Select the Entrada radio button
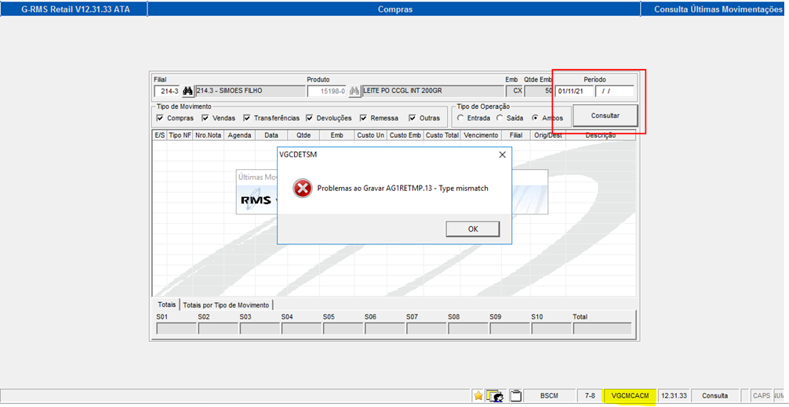 pos(460,118)
